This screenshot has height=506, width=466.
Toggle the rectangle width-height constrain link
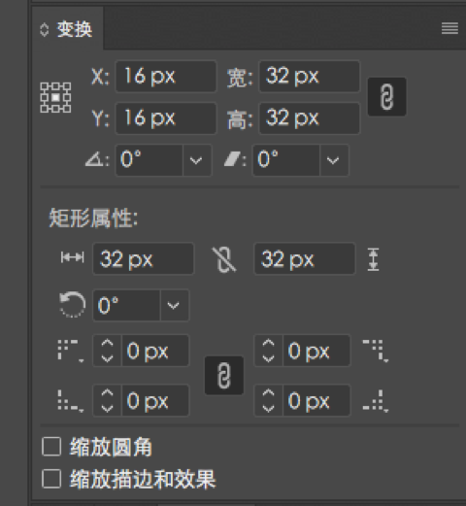click(224, 259)
